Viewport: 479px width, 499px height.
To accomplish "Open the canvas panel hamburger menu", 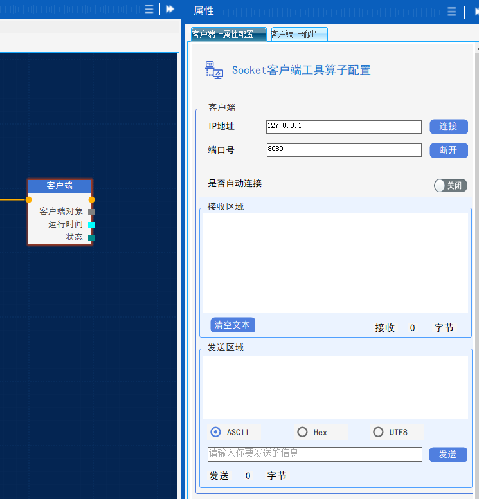I will 149,8.
